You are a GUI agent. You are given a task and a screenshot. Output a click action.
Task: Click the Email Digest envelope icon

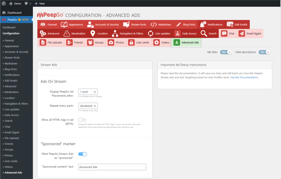[241, 33]
